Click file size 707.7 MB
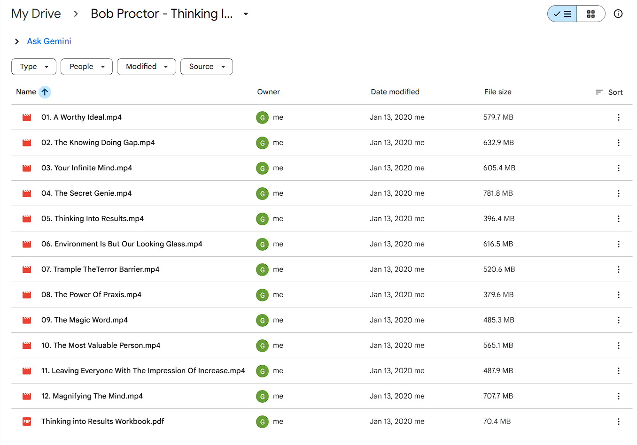The image size is (637, 445). [498, 396]
